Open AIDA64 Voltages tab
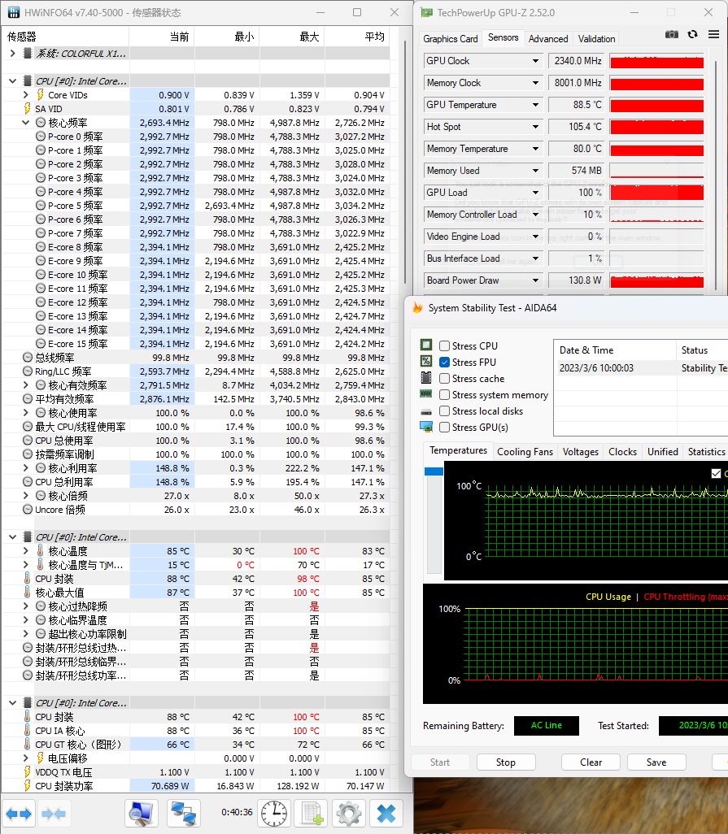Image resolution: width=728 pixels, height=834 pixels. [580, 452]
